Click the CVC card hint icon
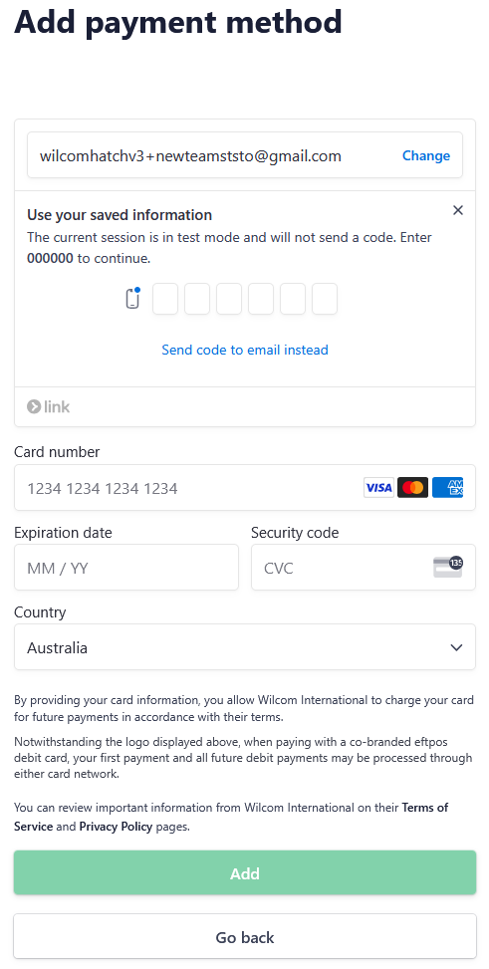 448,567
